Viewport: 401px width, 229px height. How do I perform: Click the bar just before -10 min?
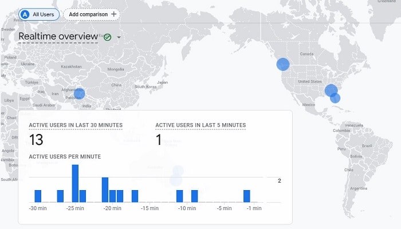(x=179, y=196)
